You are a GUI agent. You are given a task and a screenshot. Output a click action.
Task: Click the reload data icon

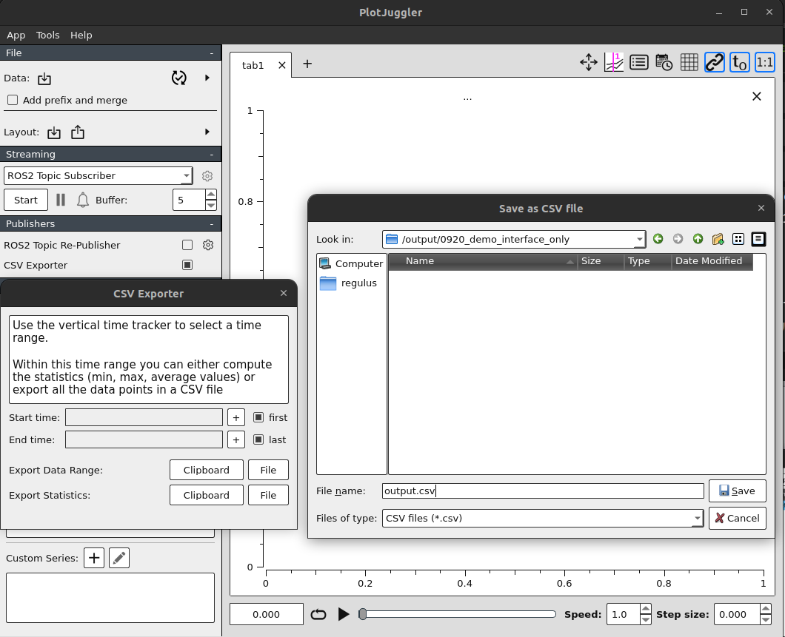point(178,78)
